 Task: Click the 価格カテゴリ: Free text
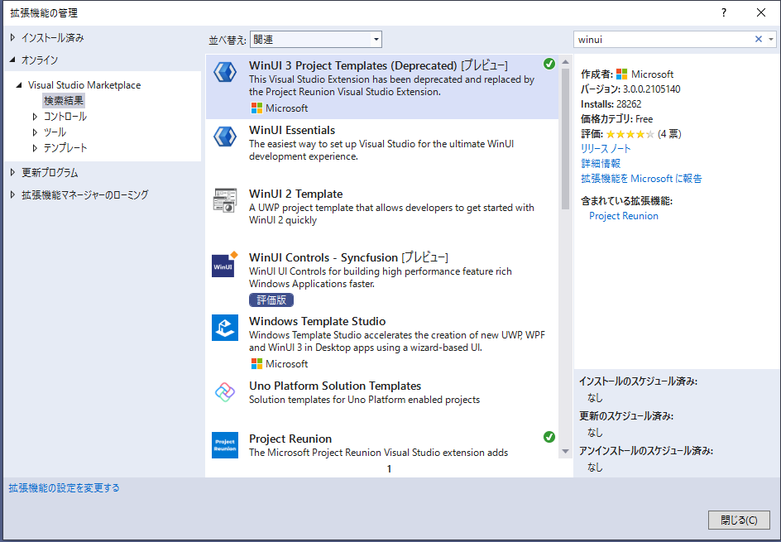tap(616, 119)
